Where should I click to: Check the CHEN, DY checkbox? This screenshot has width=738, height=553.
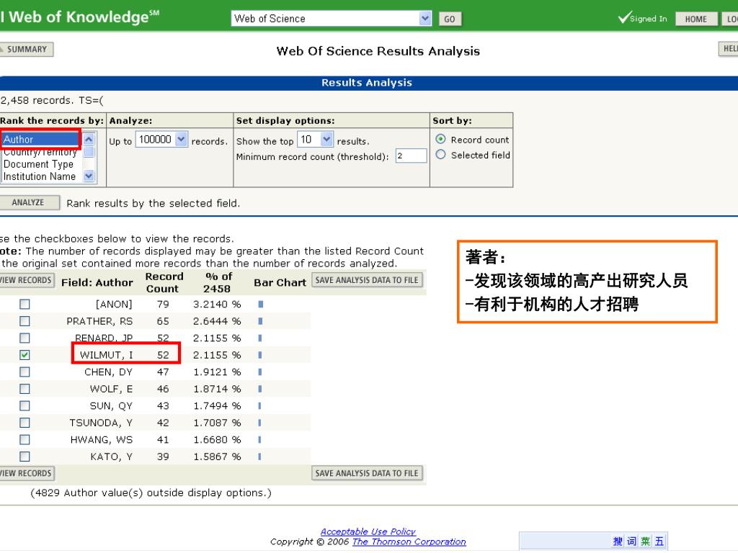(x=25, y=372)
